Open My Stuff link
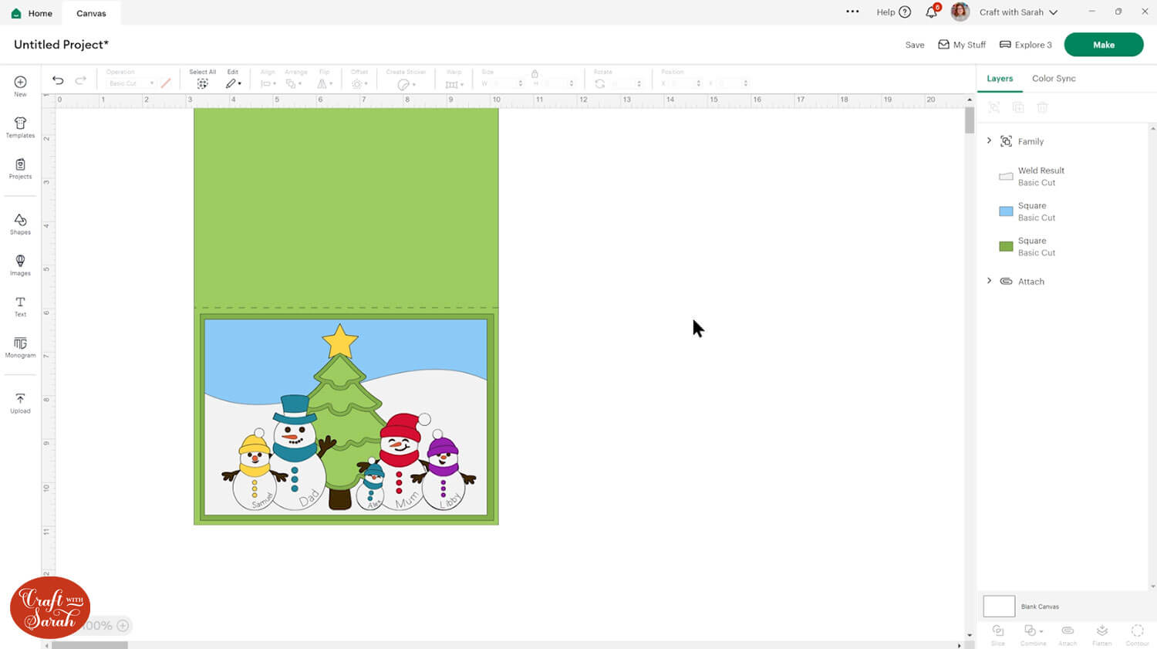 tap(962, 45)
